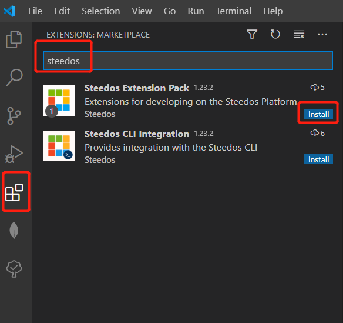Image resolution: width=343 pixels, height=323 pixels.
Task: Open the Run and Debug view
Action: 14,154
